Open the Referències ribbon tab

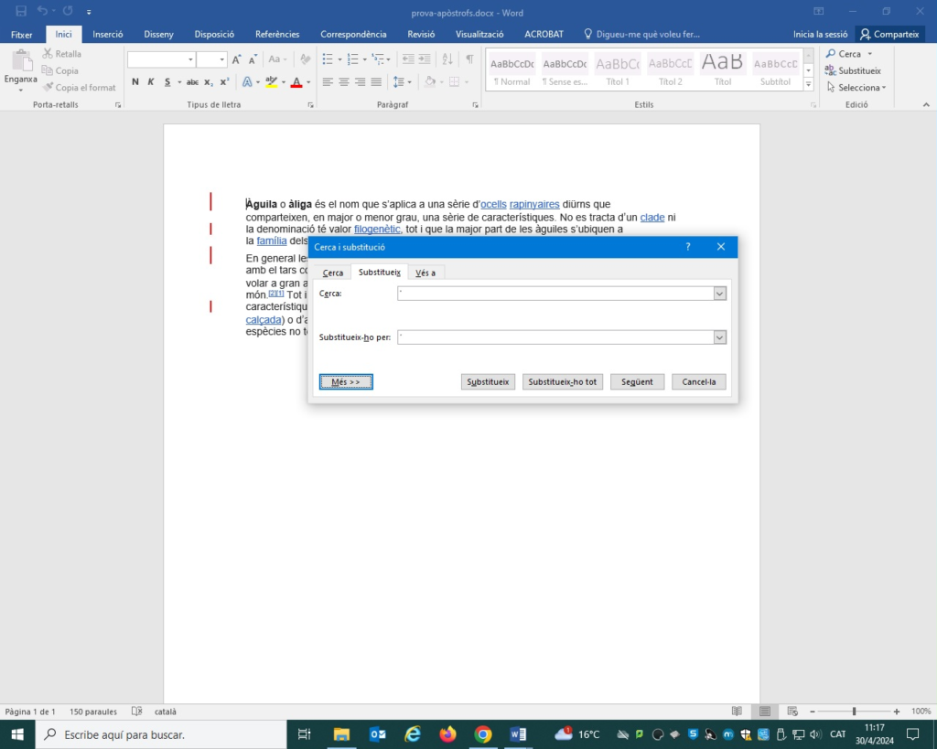pos(277,34)
